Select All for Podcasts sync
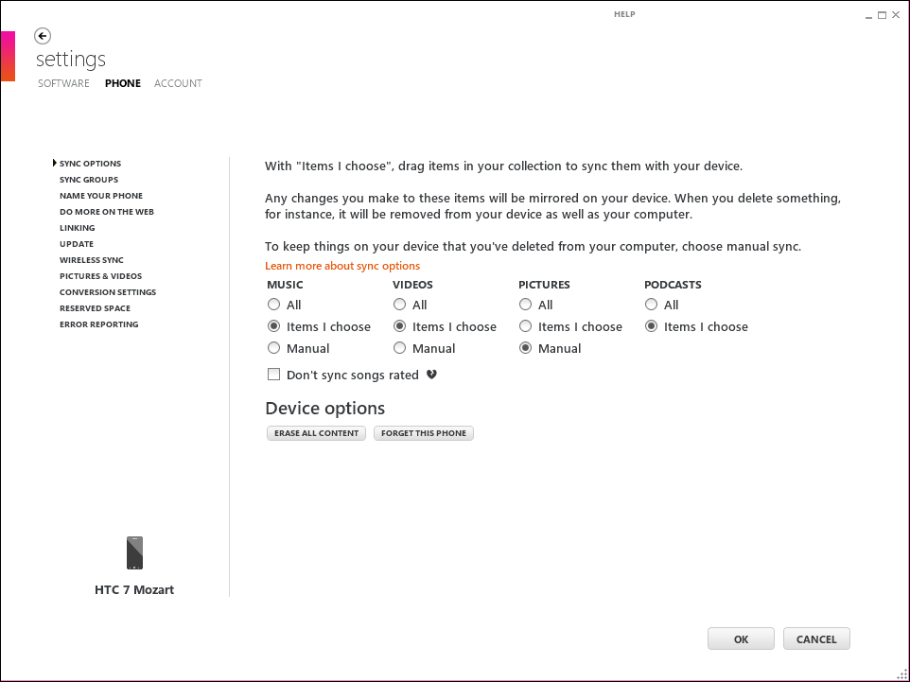This screenshot has width=910, height=682. click(651, 305)
